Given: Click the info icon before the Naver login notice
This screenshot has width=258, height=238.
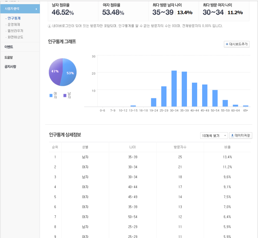Looking at the screenshot, I should click(49, 26).
